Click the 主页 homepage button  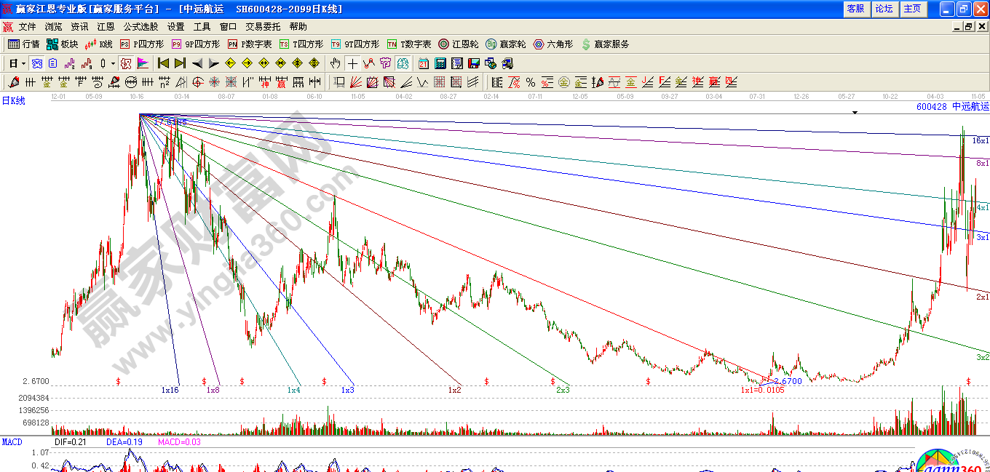coord(912,9)
